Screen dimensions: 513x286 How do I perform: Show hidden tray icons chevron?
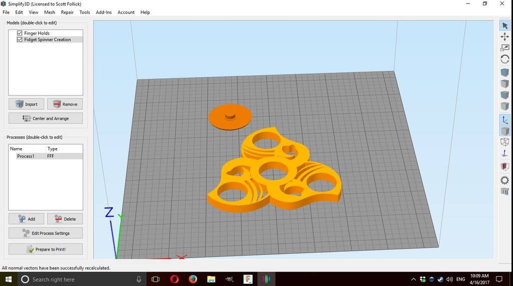[413, 279]
